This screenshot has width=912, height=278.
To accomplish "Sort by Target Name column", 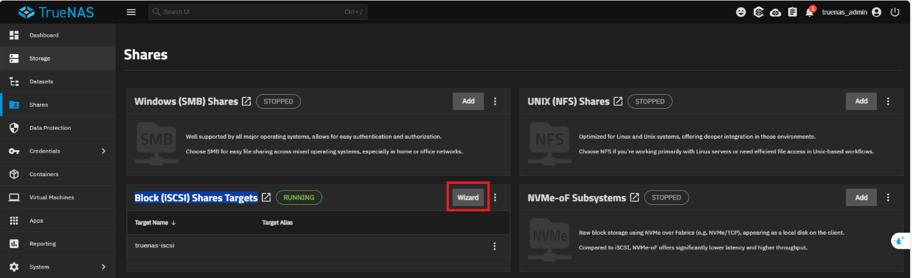I will click(x=156, y=223).
